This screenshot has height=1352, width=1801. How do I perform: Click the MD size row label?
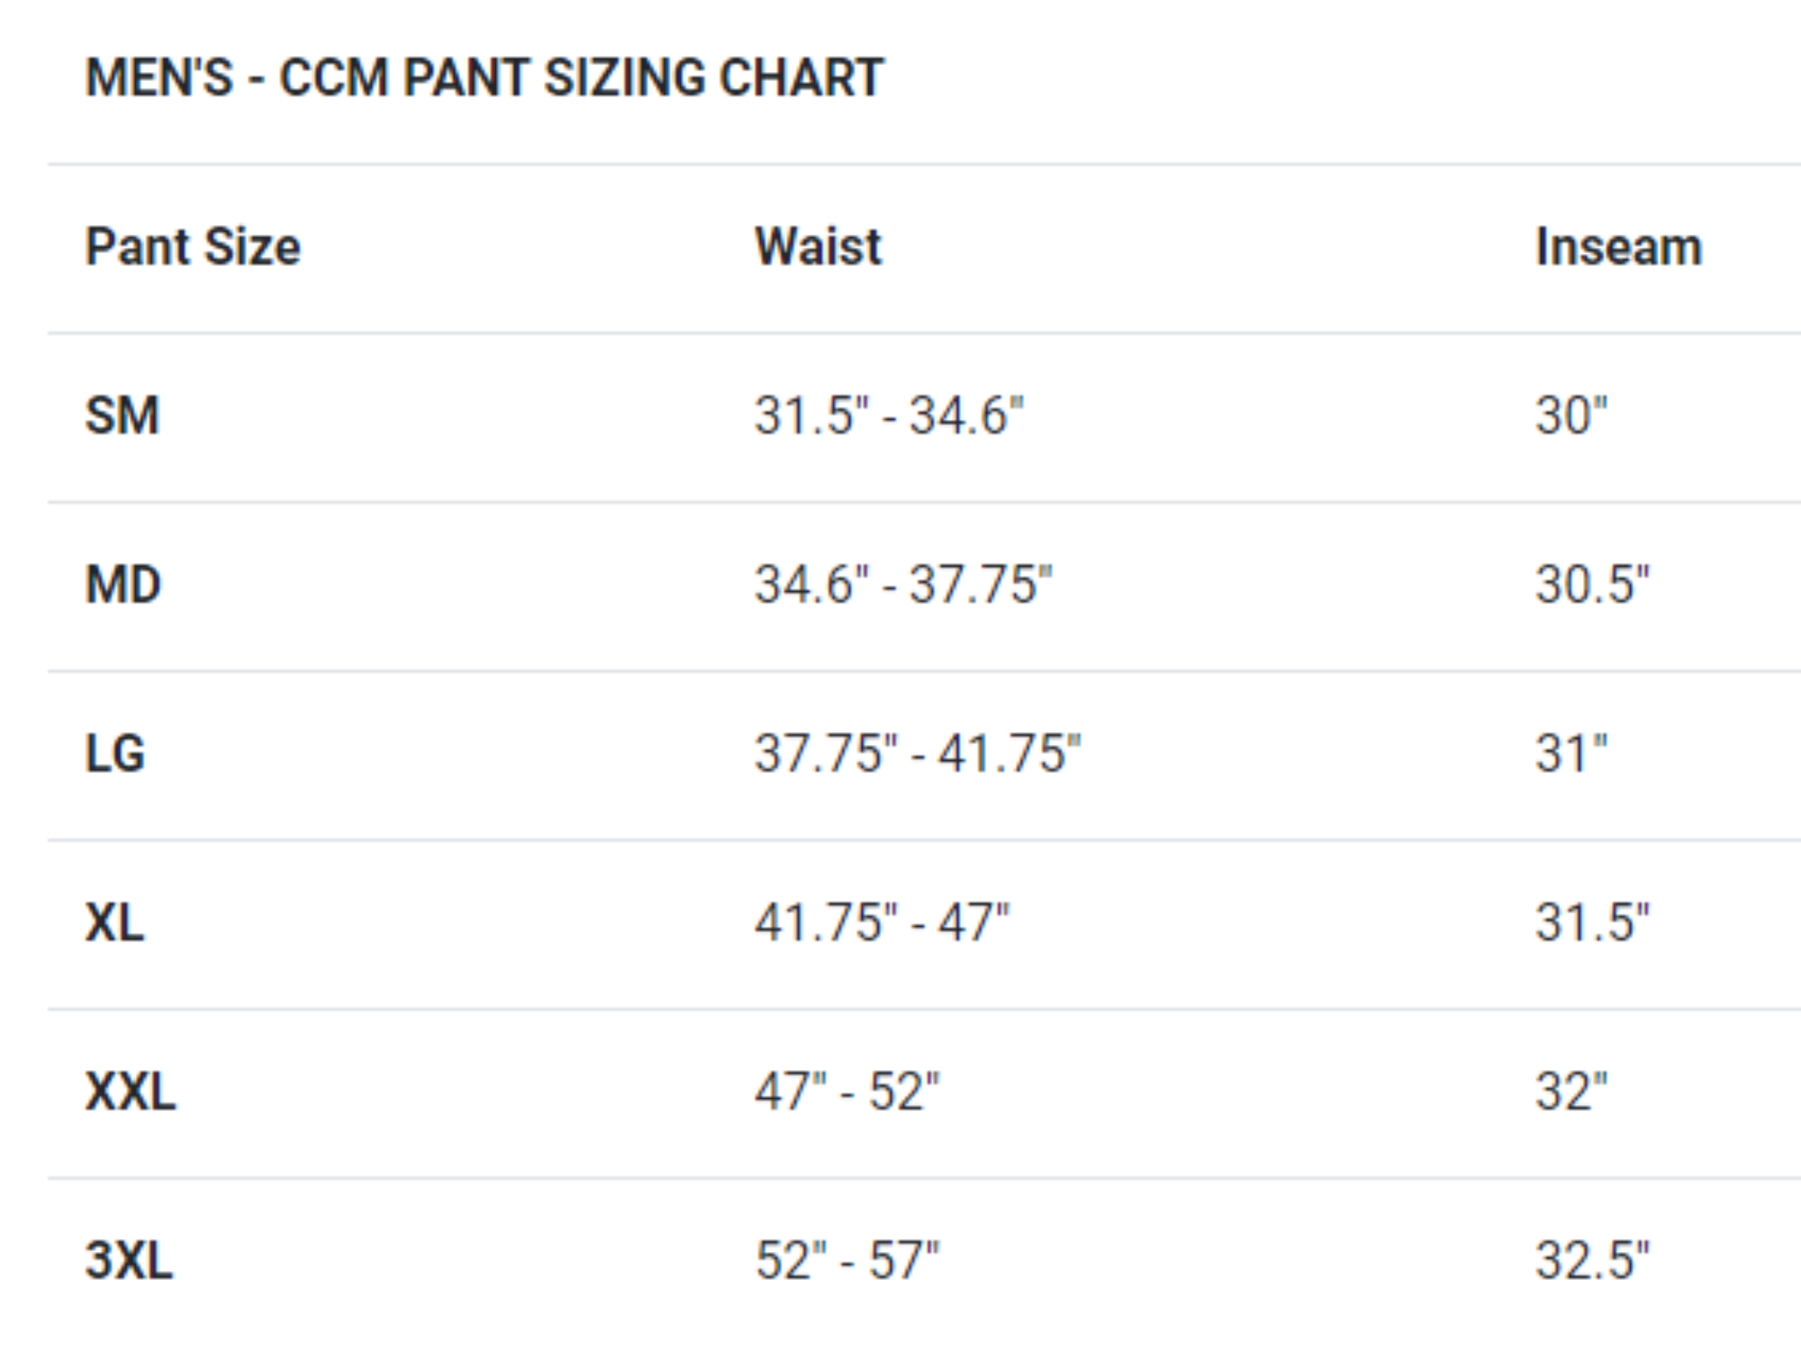123,585
